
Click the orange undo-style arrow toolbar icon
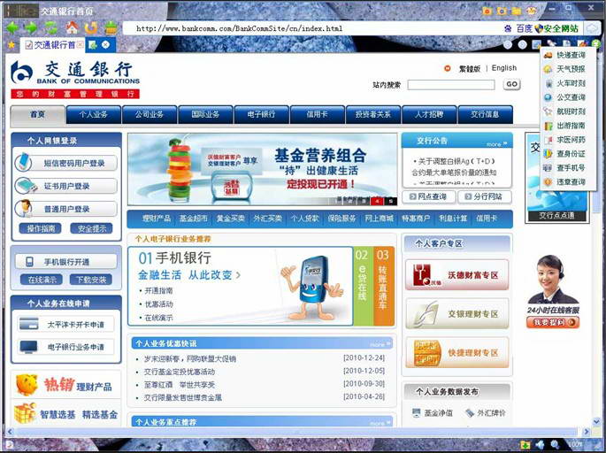[x=91, y=27]
